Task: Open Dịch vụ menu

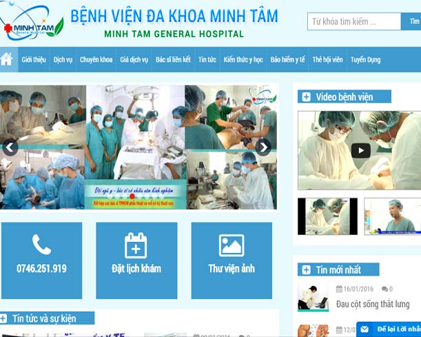Action: 63,60
